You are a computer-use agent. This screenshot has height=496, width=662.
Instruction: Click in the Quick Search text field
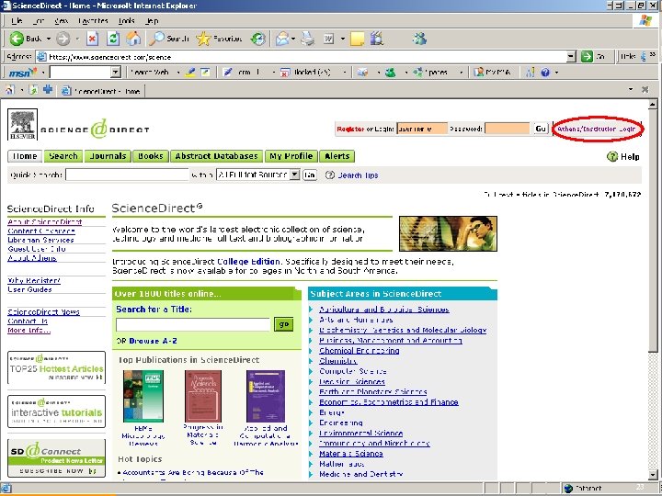127,175
